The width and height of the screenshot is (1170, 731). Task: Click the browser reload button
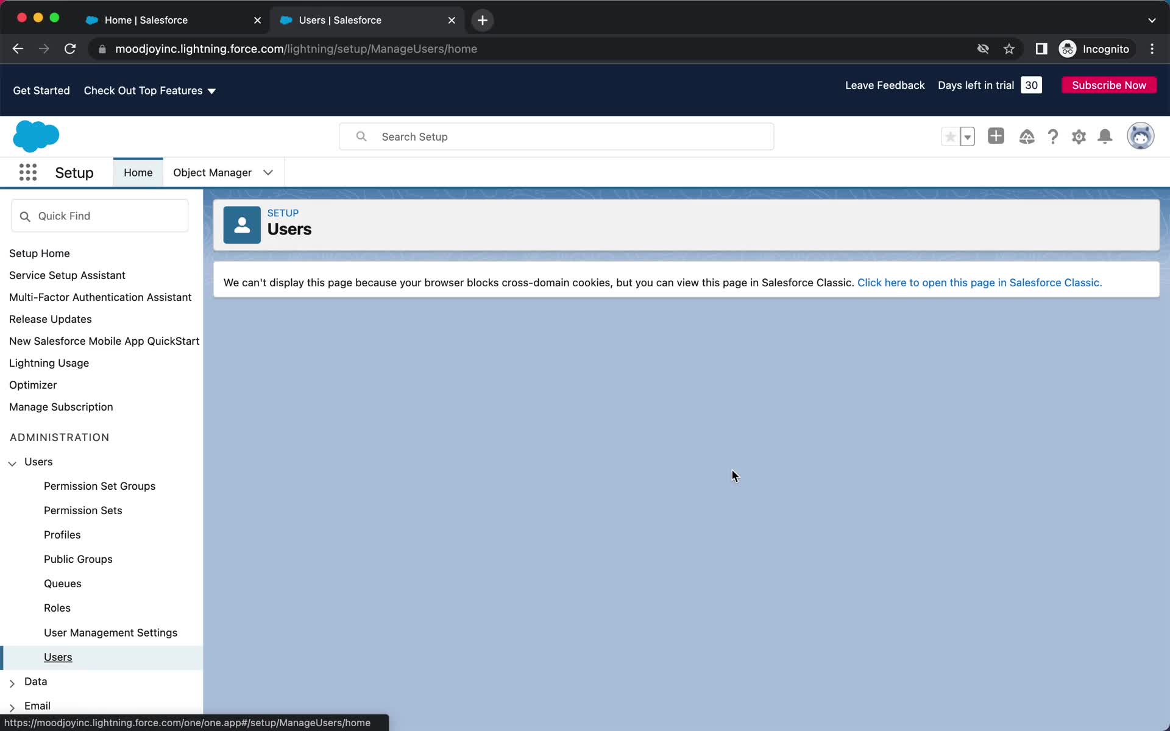tap(70, 49)
